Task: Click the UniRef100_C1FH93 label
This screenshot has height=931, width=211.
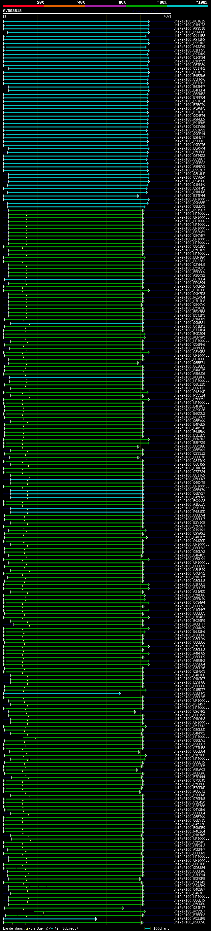Action: 189,51
